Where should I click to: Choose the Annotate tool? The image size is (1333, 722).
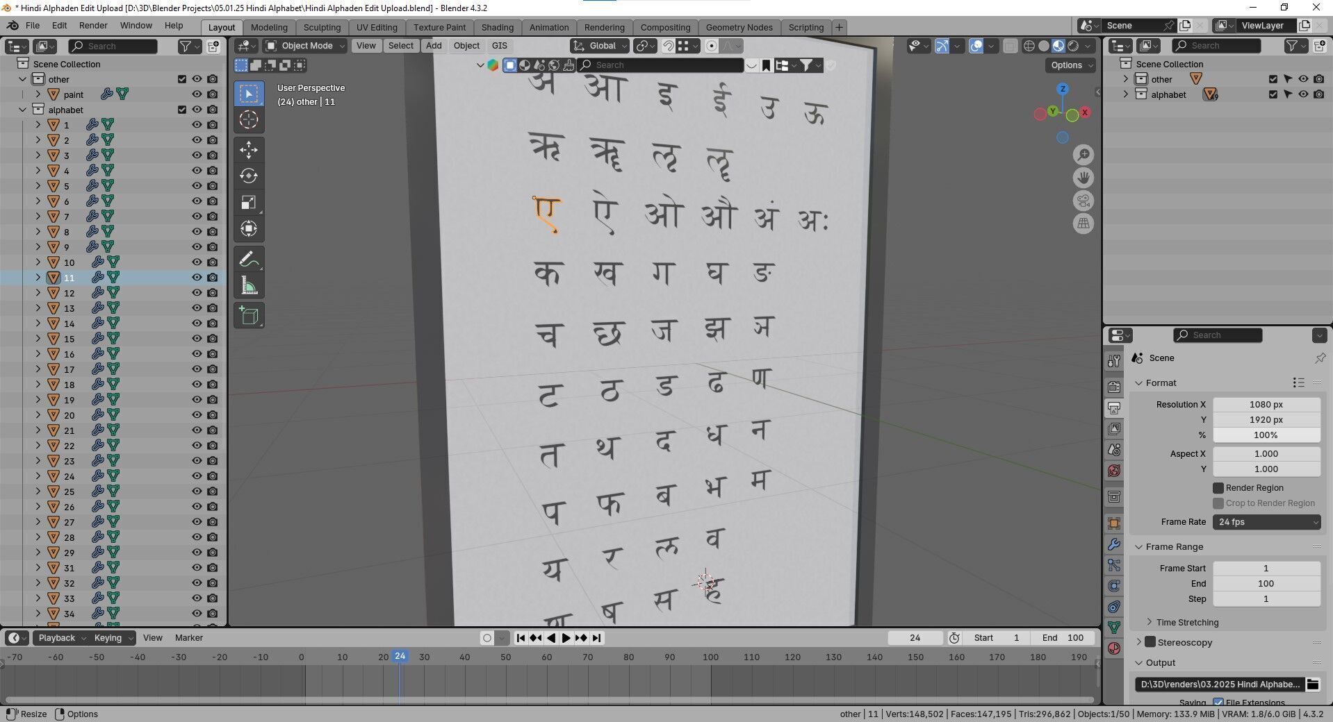pos(249,259)
